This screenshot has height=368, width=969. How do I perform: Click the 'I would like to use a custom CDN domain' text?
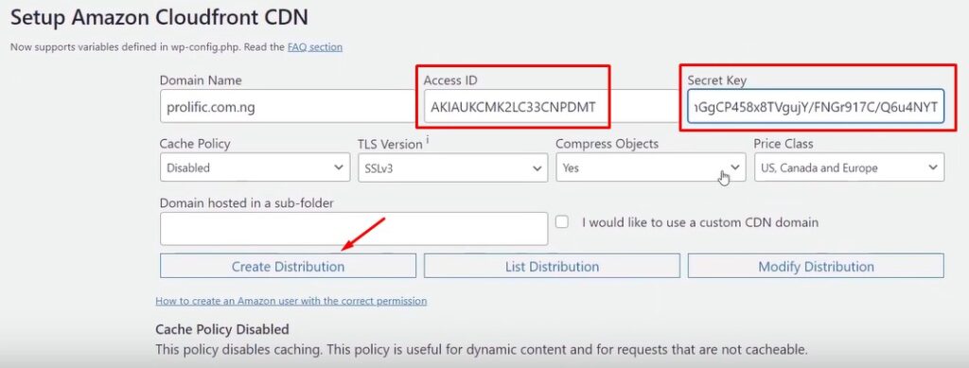(x=700, y=222)
